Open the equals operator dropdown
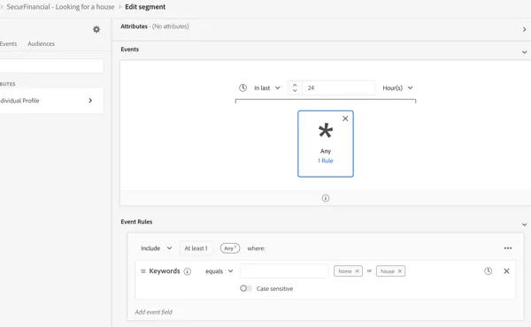 click(x=219, y=271)
